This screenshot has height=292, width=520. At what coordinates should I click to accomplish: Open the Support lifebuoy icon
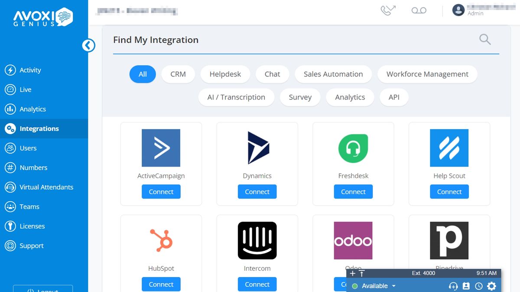[10, 246]
